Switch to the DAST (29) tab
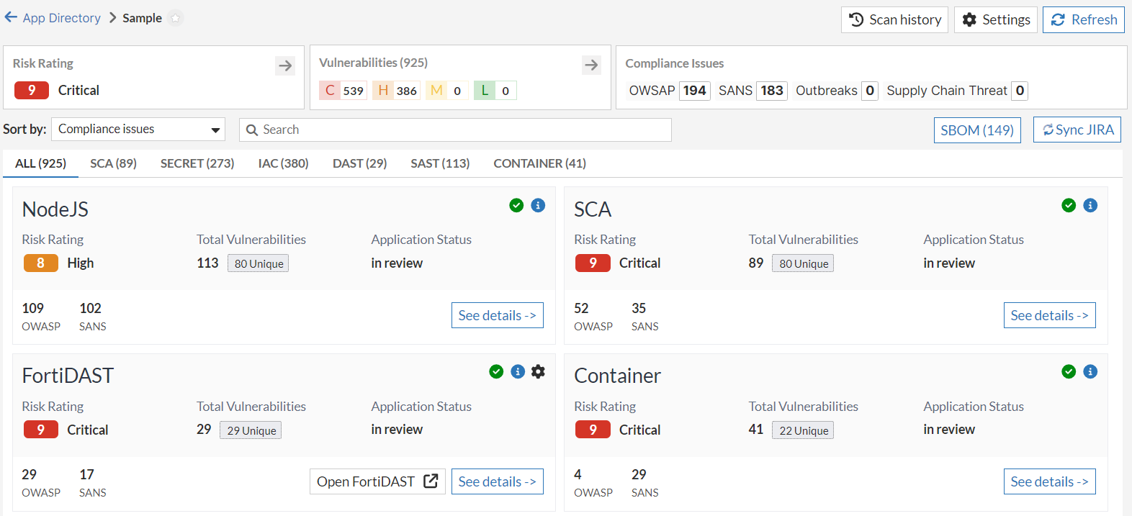 (x=359, y=163)
